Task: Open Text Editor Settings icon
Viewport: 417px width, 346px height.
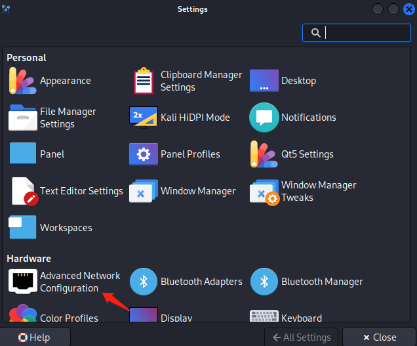Action: pos(22,191)
